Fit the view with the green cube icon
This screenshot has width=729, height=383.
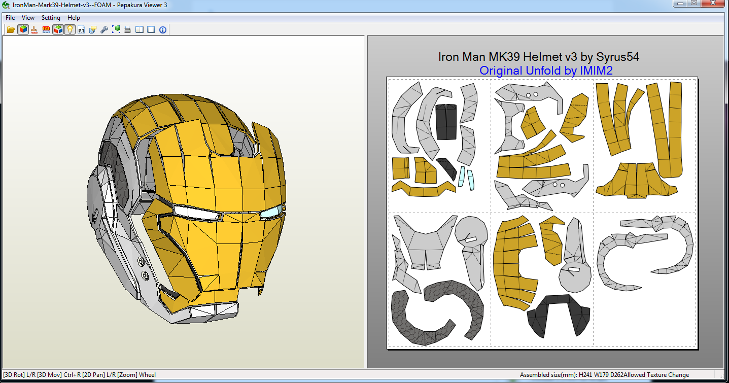click(116, 29)
